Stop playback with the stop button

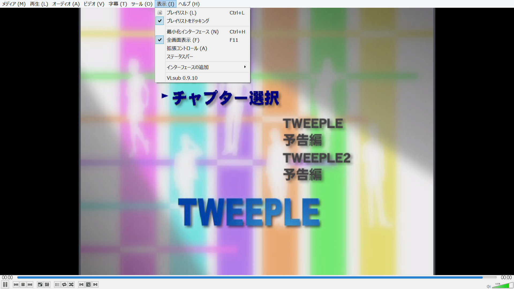click(x=23, y=284)
